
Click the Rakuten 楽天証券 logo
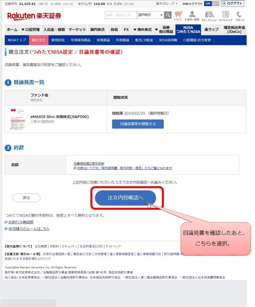34,16
